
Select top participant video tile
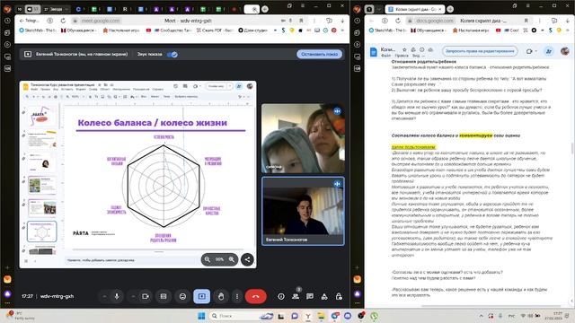pyautogui.click(x=303, y=138)
